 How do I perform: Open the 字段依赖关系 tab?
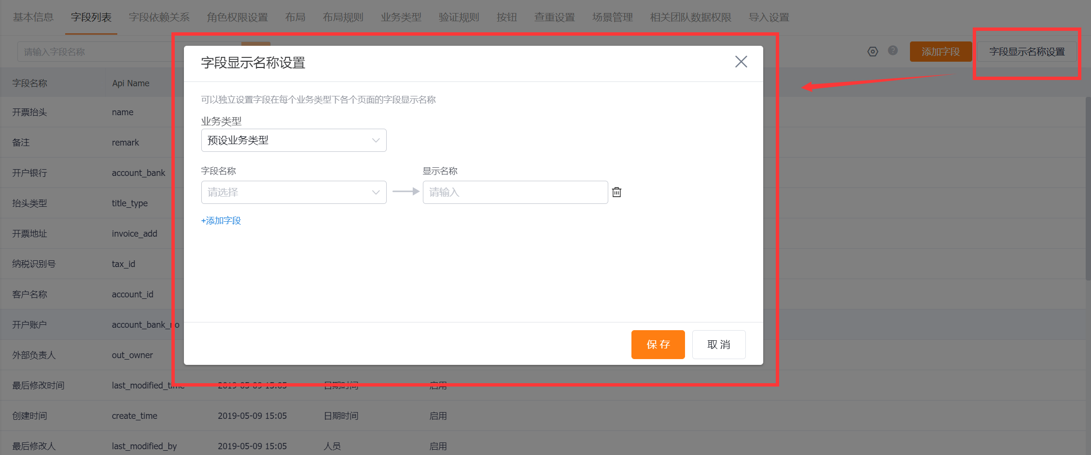(159, 17)
